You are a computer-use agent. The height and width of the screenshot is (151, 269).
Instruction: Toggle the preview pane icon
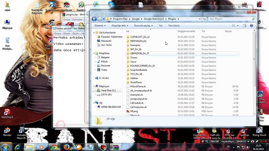[244, 25]
